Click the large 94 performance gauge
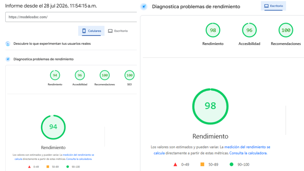The image size is (304, 171). click(x=53, y=127)
